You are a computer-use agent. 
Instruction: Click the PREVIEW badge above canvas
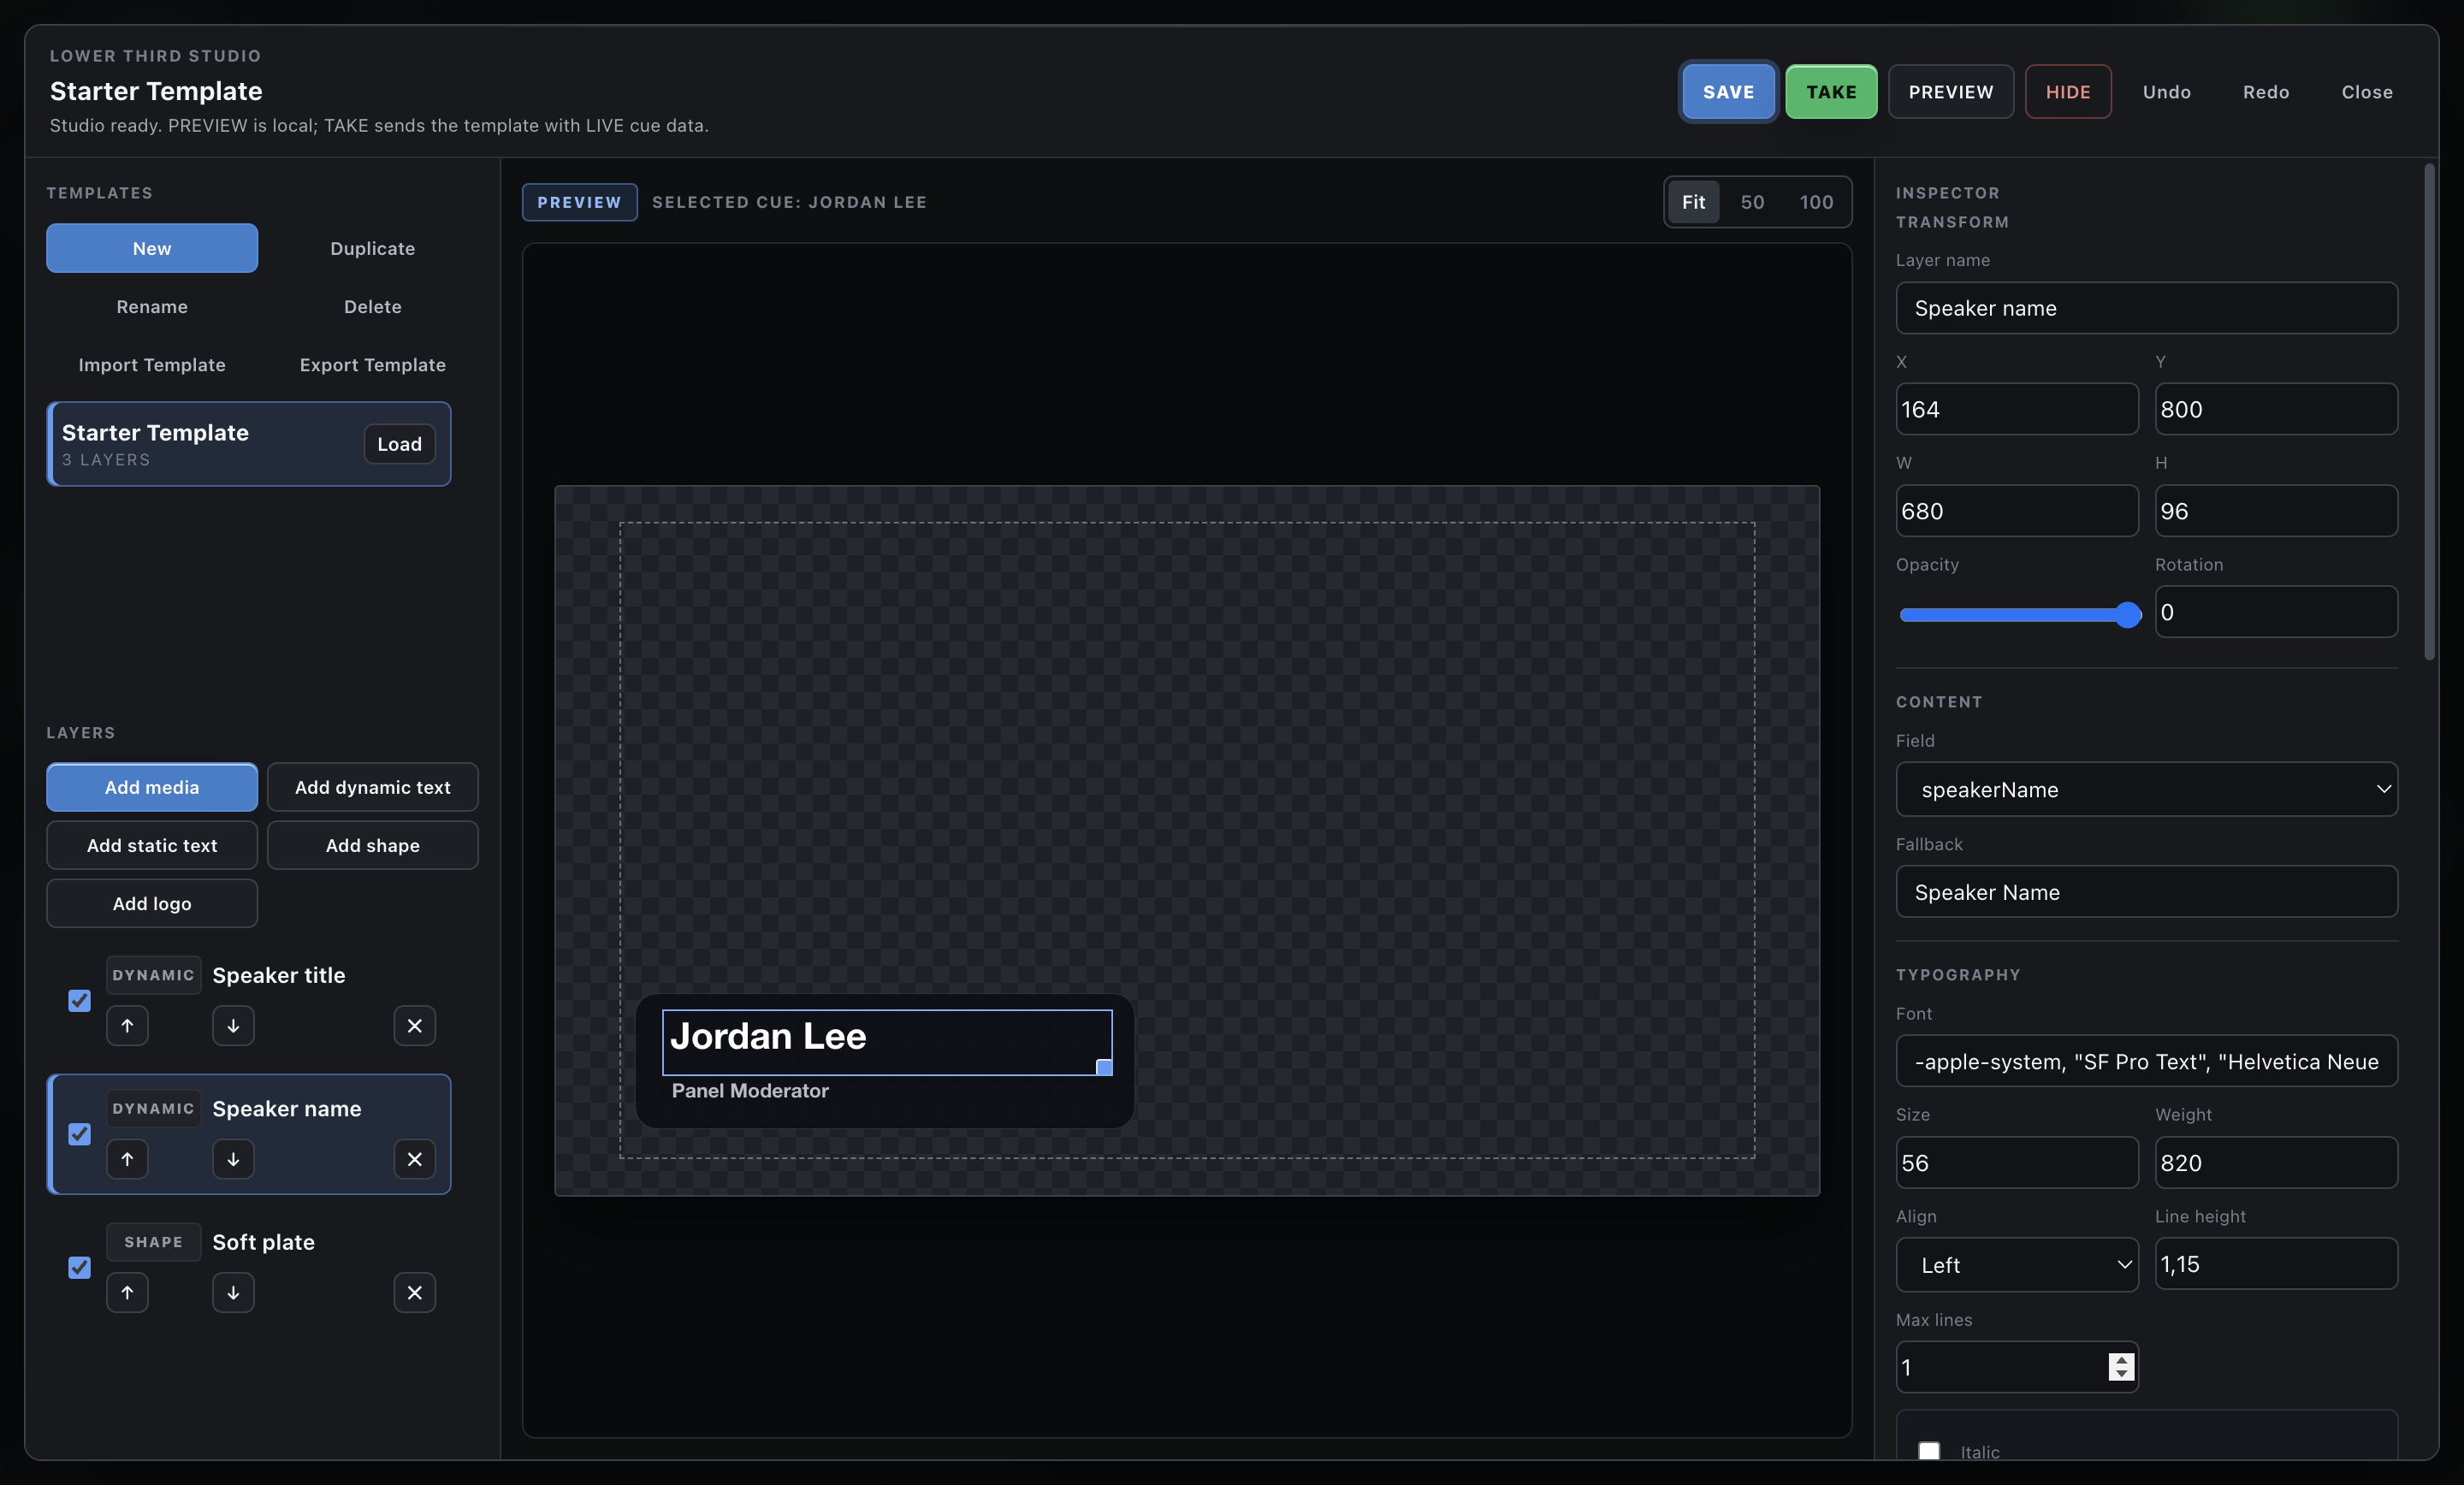(579, 202)
